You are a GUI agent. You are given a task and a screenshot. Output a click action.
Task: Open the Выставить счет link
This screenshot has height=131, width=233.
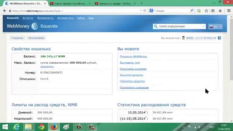point(130,63)
